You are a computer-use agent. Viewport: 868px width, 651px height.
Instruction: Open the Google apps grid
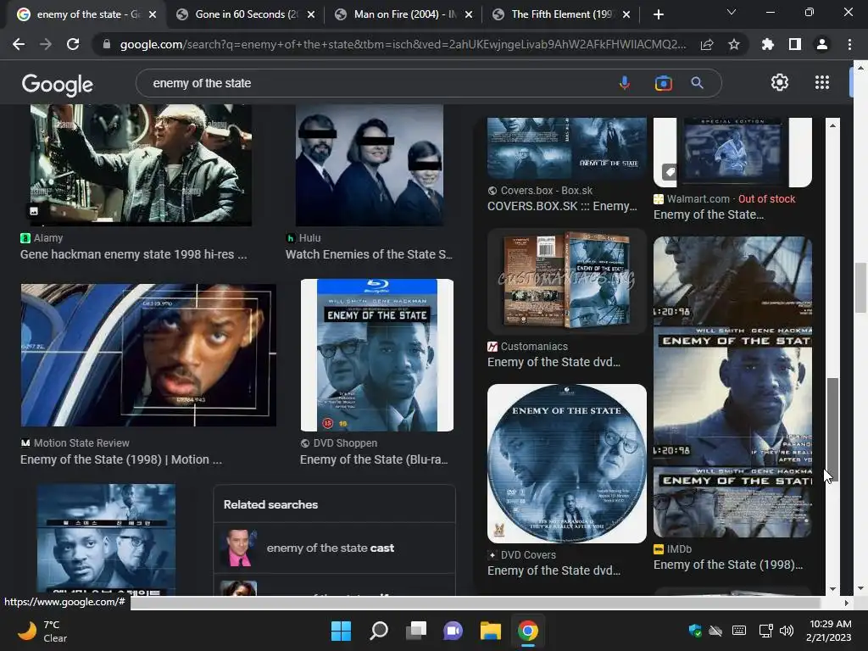tap(822, 82)
